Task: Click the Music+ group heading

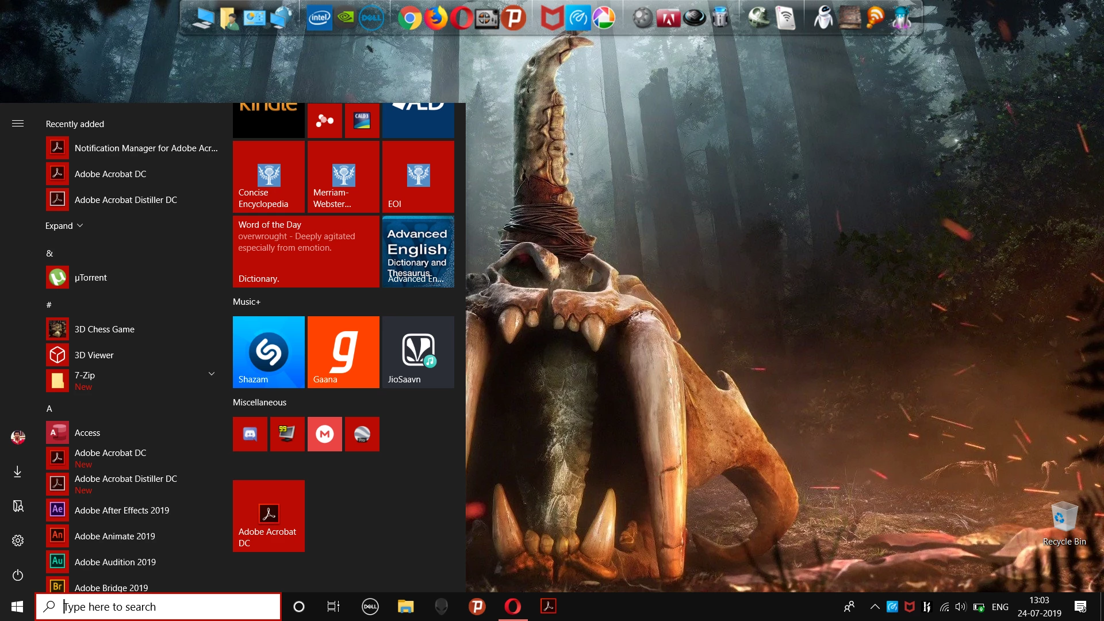Action: click(247, 301)
